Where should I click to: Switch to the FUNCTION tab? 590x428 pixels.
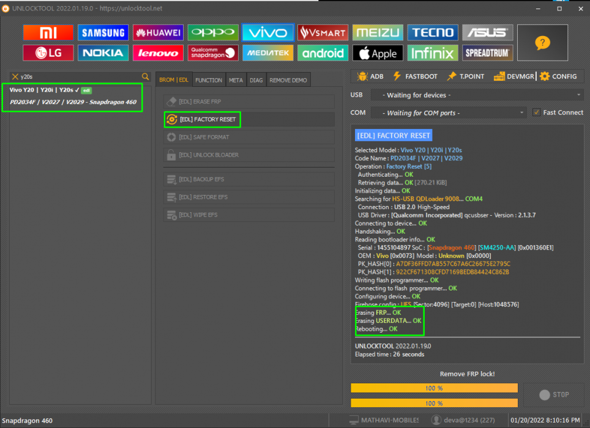click(x=209, y=80)
